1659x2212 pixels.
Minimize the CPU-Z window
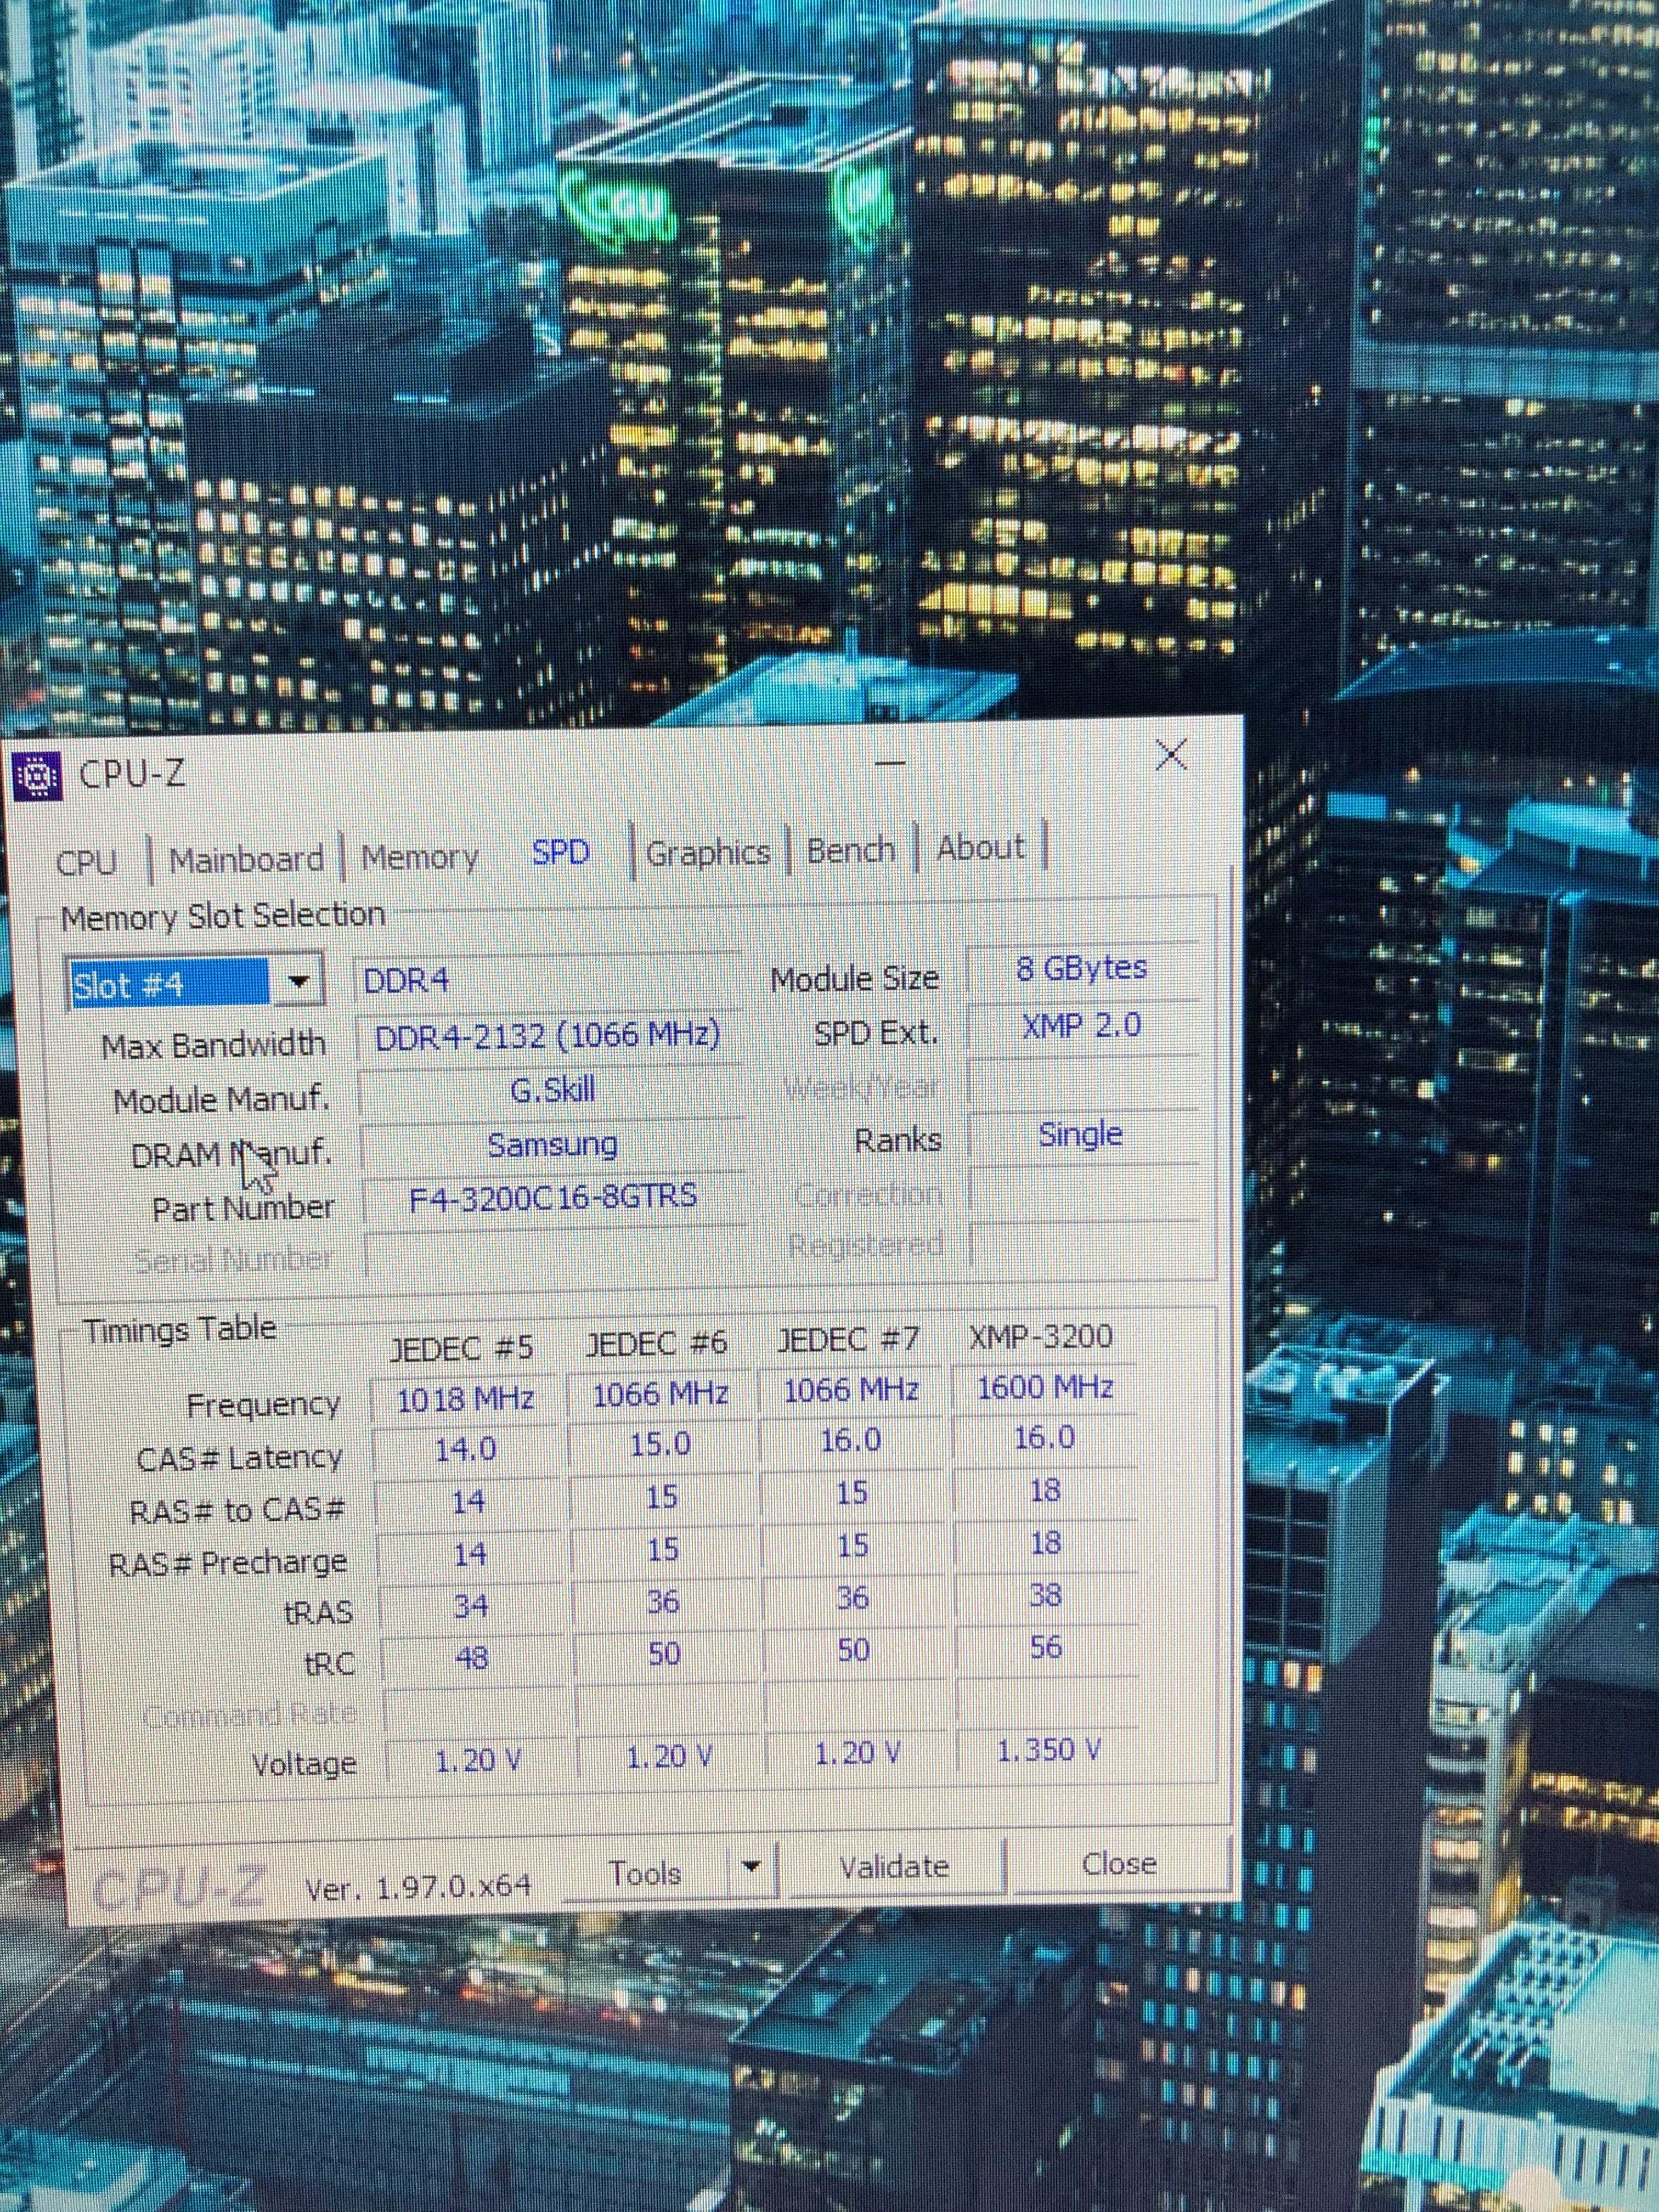pos(890,764)
